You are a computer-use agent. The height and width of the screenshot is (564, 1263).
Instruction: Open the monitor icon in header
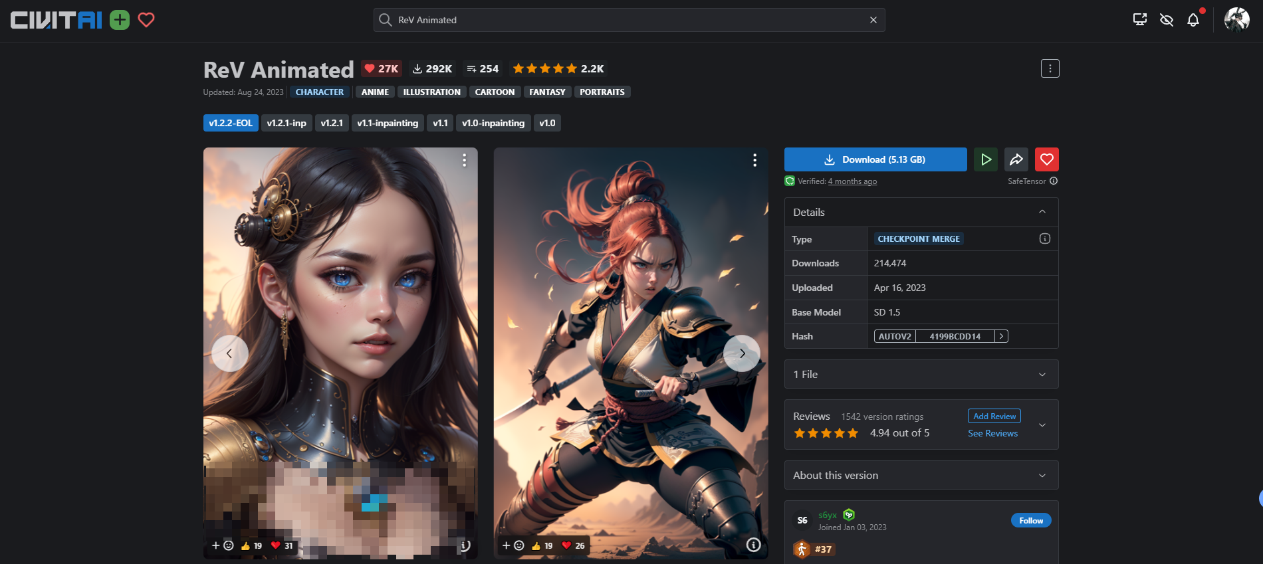pyautogui.click(x=1140, y=20)
